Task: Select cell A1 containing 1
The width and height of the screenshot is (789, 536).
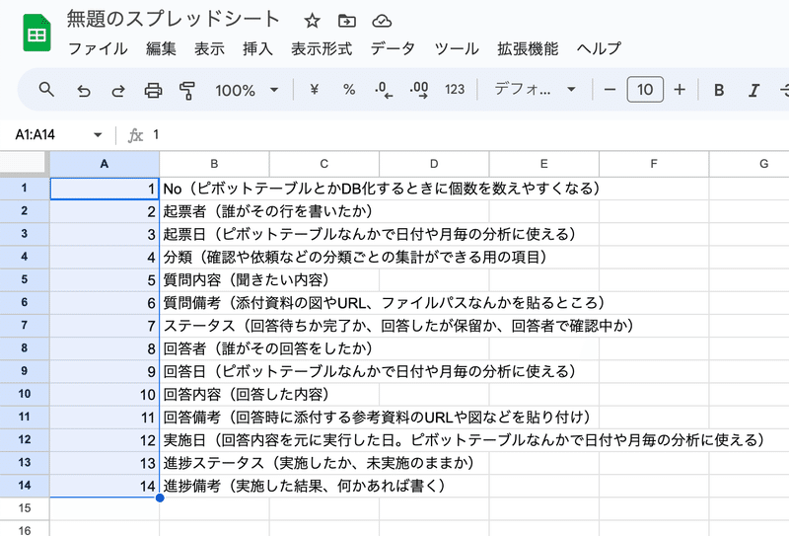Action: [105, 189]
